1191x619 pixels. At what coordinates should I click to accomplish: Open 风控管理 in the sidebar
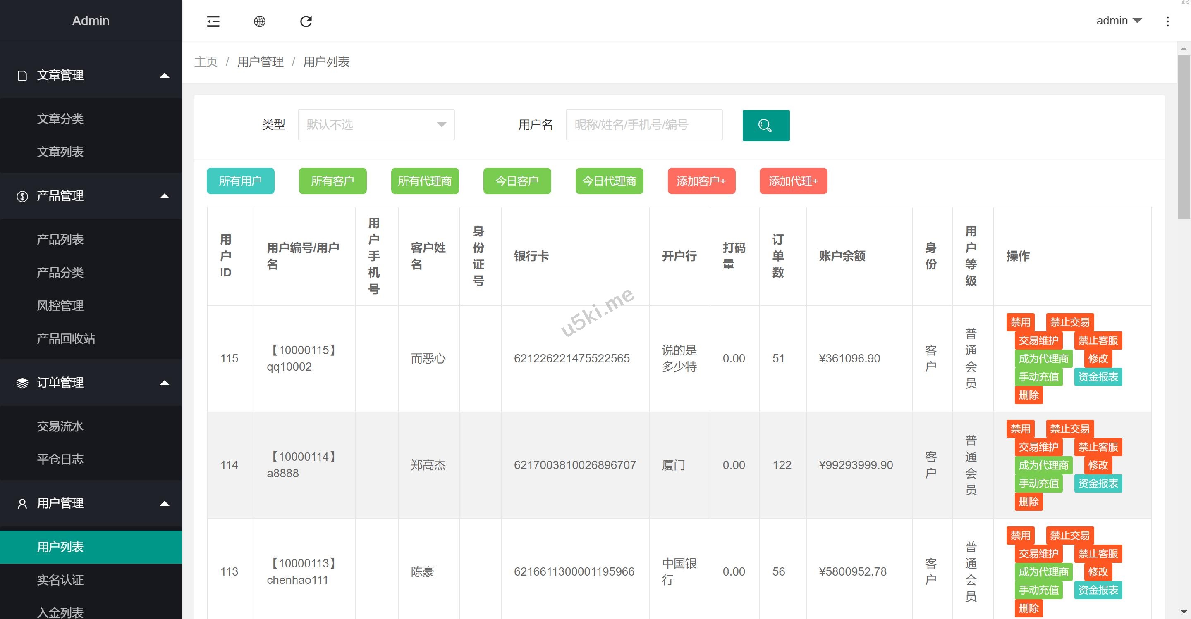60,305
